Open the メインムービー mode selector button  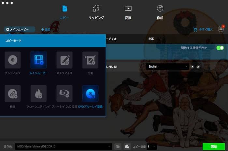click(20, 29)
